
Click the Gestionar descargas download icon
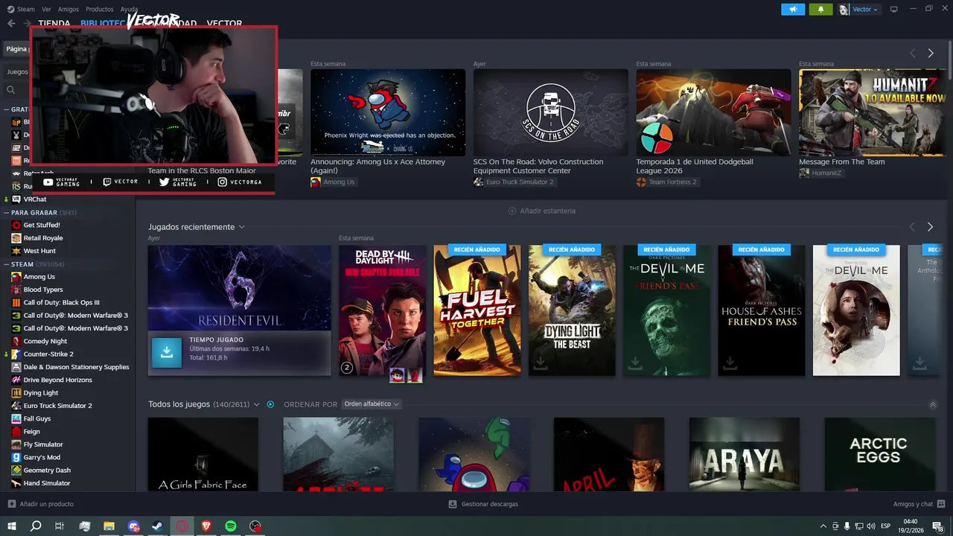tap(453, 504)
